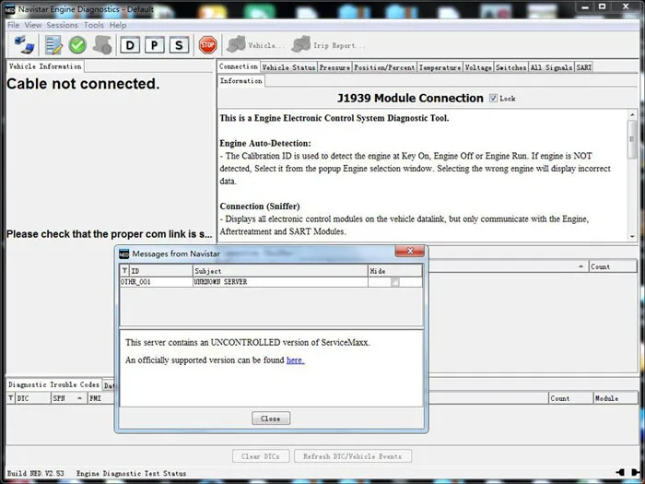Sort by DTC column header
Image resolution: width=645 pixels, height=484 pixels.
point(33,398)
